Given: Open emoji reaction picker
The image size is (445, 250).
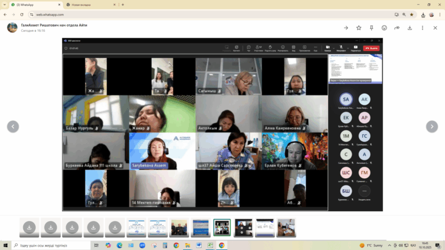Looking at the screenshot, I should pos(384,27).
